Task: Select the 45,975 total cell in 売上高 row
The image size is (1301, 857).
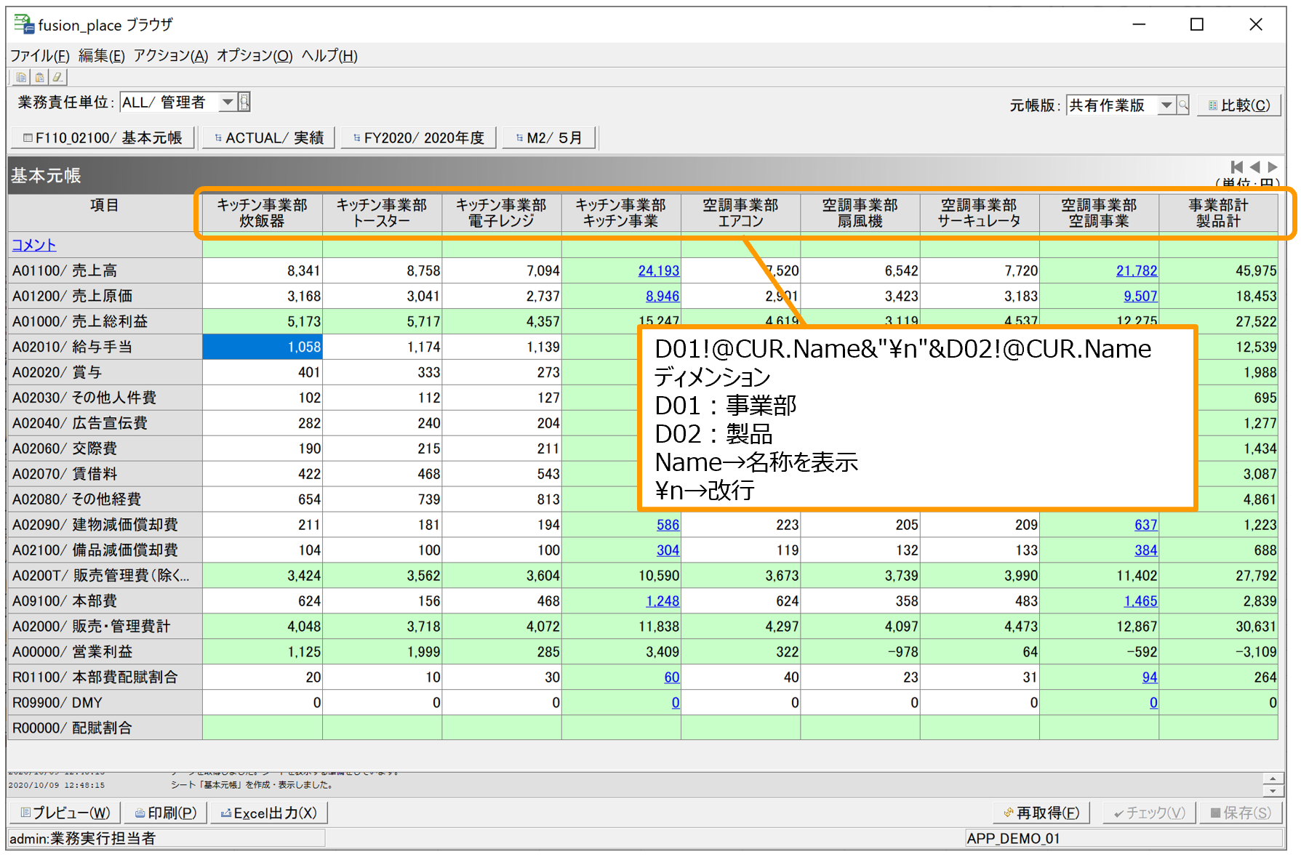Action: point(1218,270)
